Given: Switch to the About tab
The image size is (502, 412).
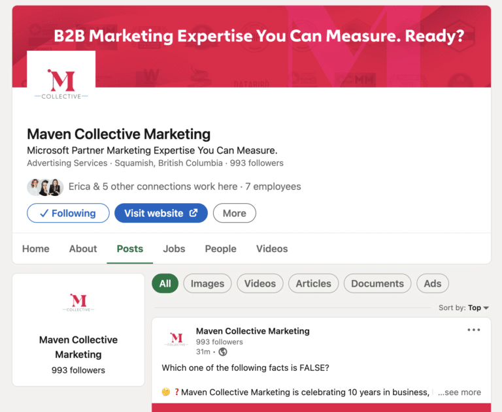Looking at the screenshot, I should pos(83,249).
